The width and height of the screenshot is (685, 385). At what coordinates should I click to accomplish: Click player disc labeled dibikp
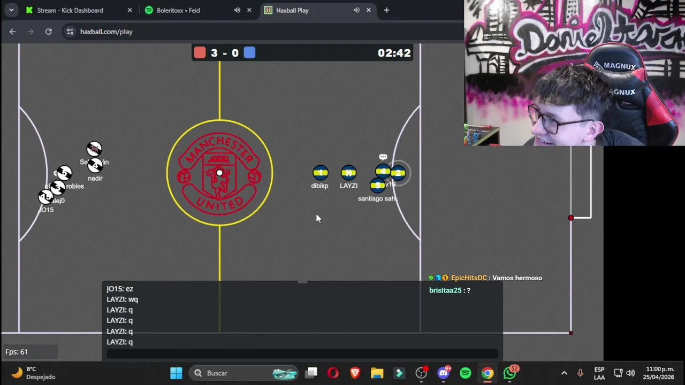(321, 173)
